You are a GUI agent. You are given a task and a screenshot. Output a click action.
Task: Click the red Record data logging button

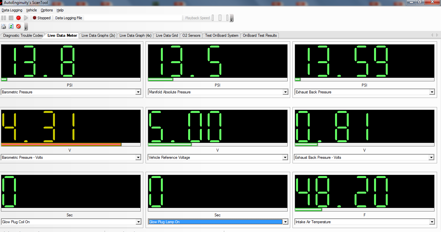tap(19, 18)
